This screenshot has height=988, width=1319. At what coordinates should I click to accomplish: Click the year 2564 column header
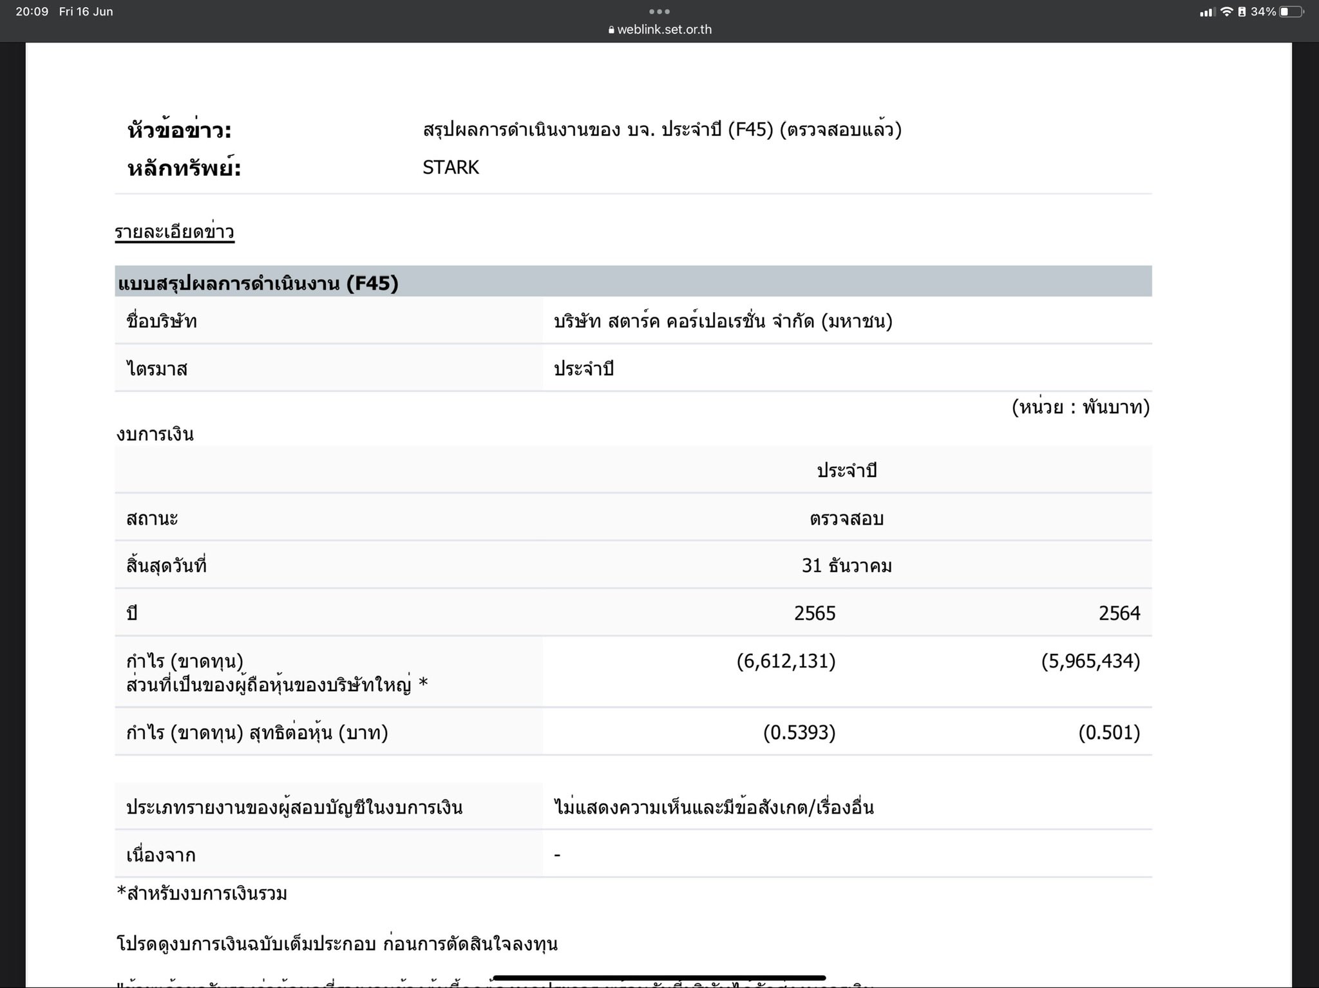click(1119, 613)
